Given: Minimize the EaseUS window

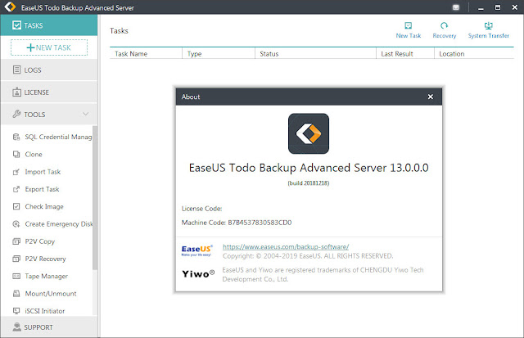Looking at the screenshot, I should [x=481, y=7].
